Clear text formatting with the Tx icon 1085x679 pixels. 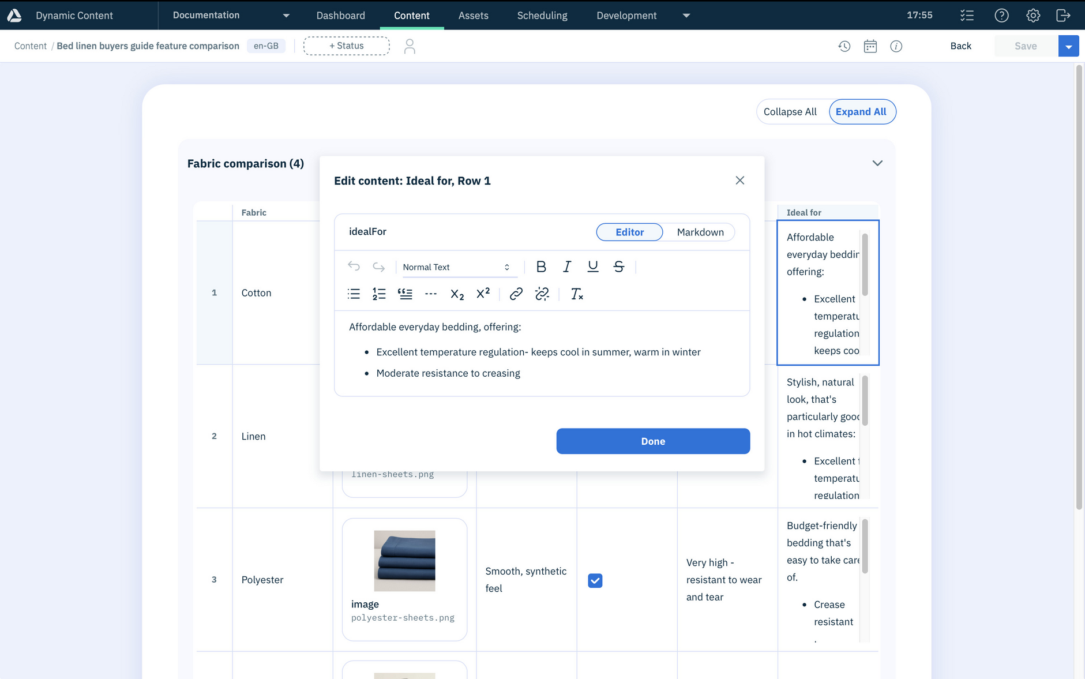[577, 294]
